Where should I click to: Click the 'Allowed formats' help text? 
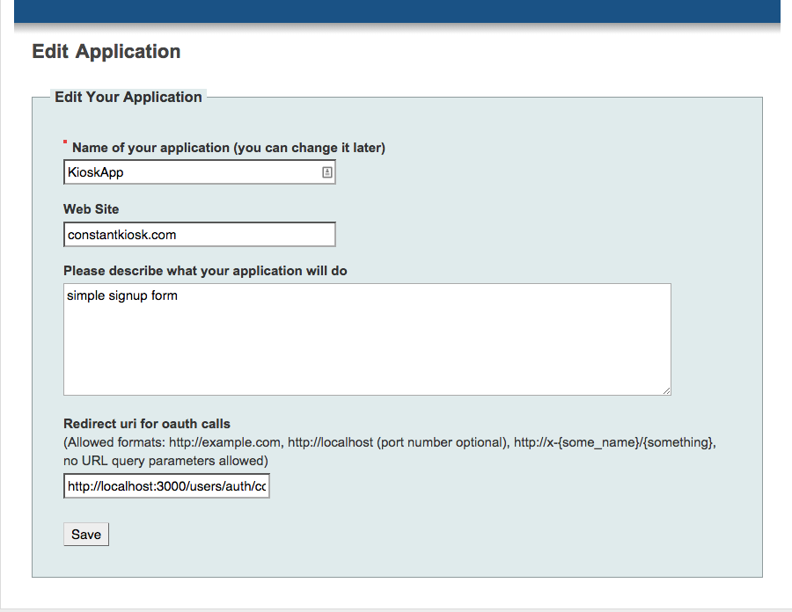point(390,452)
